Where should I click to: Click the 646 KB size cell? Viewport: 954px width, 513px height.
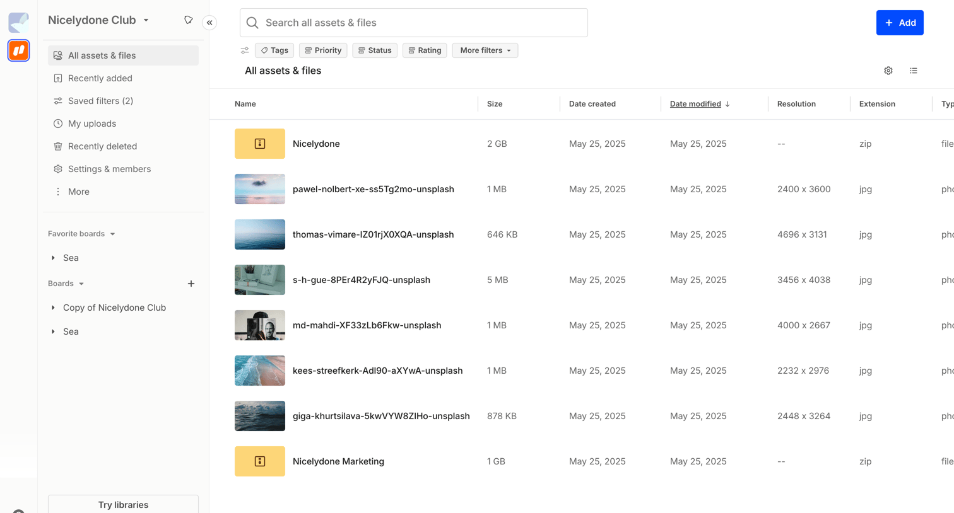(x=502, y=234)
